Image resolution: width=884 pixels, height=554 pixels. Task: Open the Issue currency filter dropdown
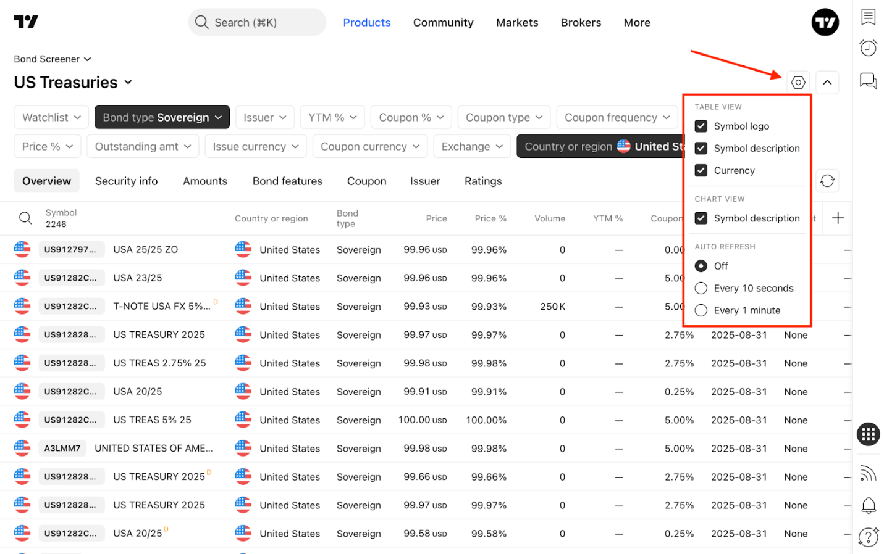[256, 146]
